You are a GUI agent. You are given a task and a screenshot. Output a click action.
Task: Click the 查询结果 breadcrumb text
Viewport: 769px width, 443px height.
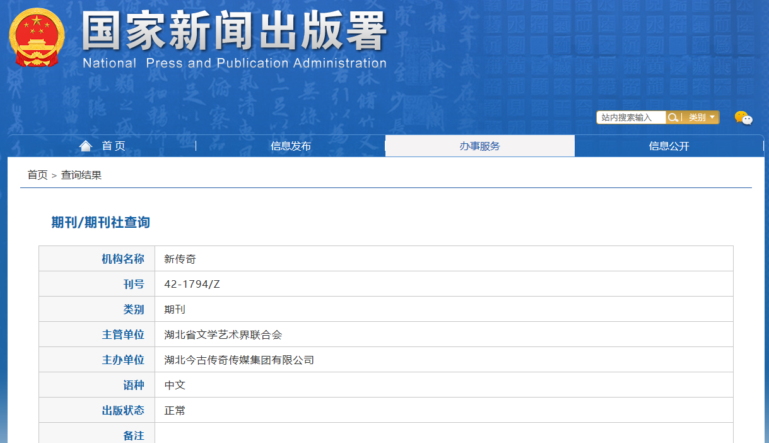81,175
